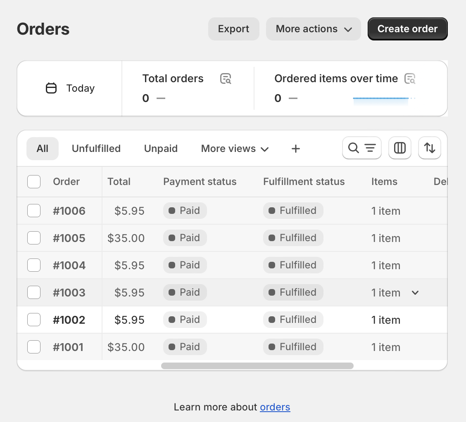
Task: Open the More actions dropdown
Action: (x=314, y=29)
